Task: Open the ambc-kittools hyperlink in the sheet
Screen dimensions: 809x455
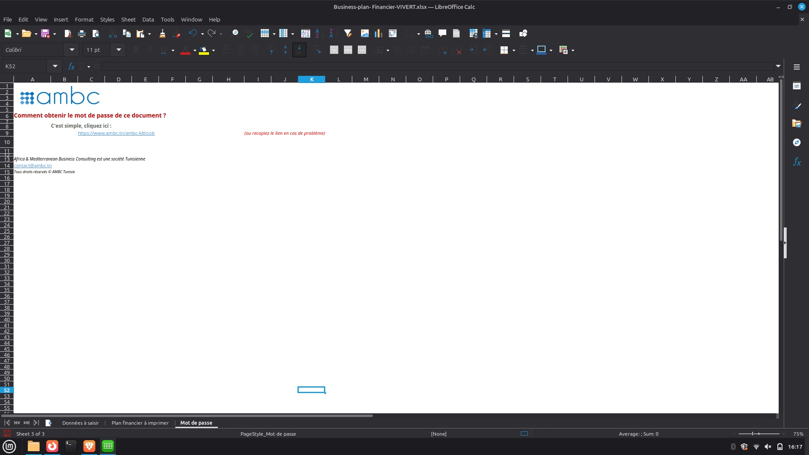Action: [116, 133]
